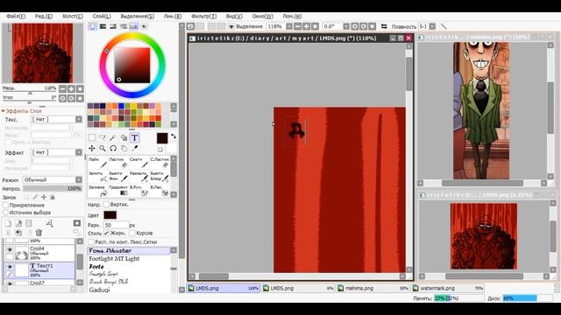Open the Плавность stabilizer dropdown
Screen dimensions: 561x315
tap(432, 26)
